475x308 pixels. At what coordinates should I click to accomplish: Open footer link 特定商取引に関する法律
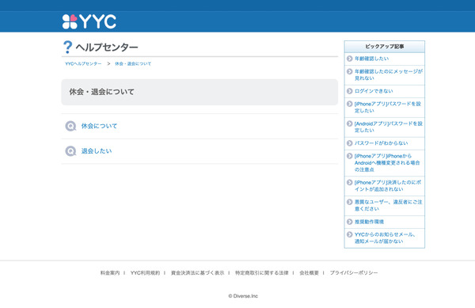(x=262, y=273)
